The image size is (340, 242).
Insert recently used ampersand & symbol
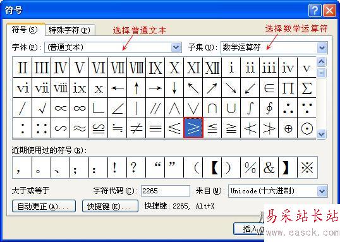pos(269,167)
